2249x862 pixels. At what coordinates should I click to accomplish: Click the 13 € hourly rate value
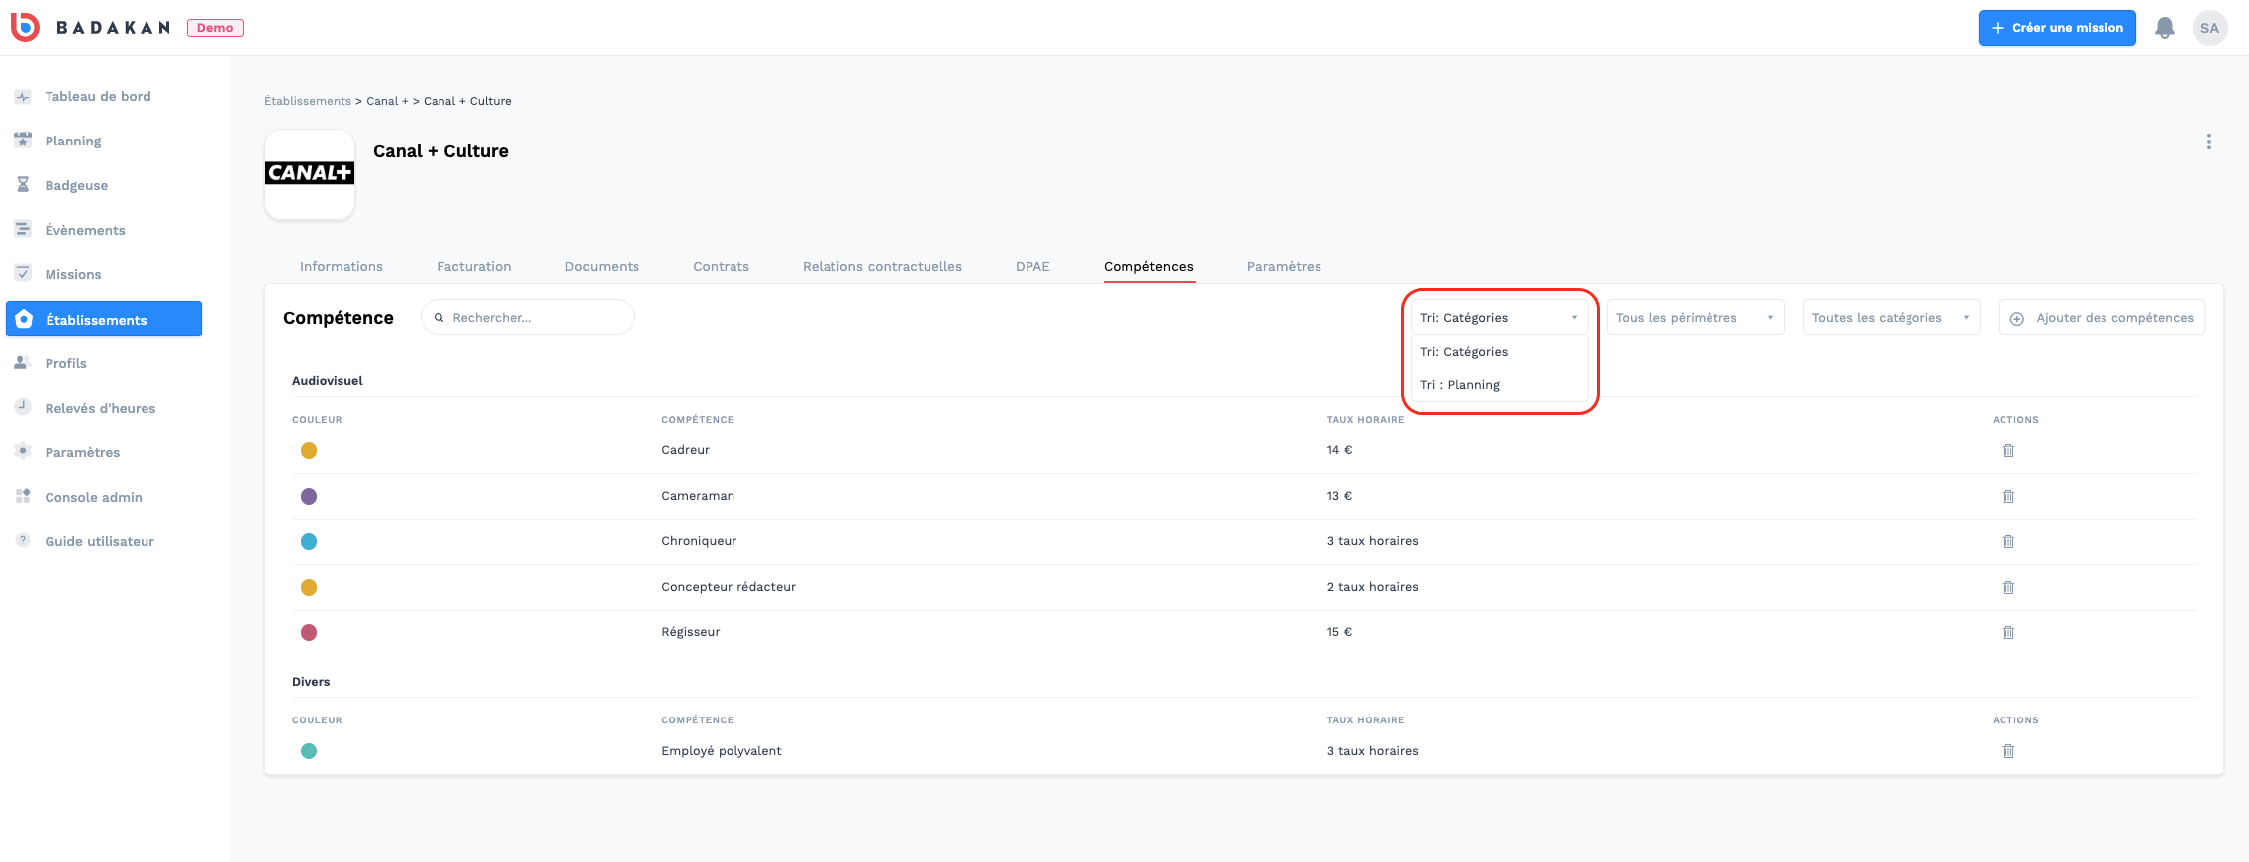coord(1339,496)
